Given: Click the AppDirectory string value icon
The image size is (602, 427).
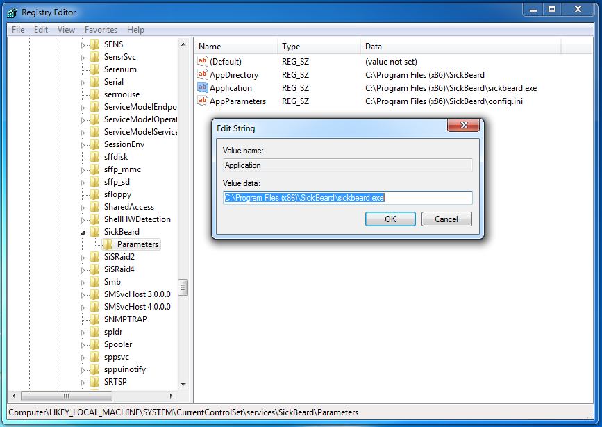Looking at the screenshot, I should [202, 74].
